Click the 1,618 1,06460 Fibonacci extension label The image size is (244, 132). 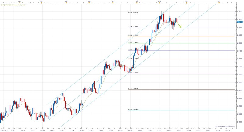[x=133, y=109]
